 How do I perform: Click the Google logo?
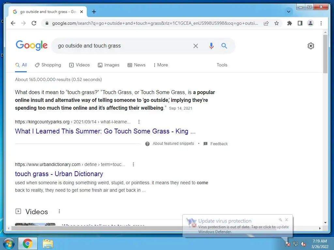coord(32,45)
